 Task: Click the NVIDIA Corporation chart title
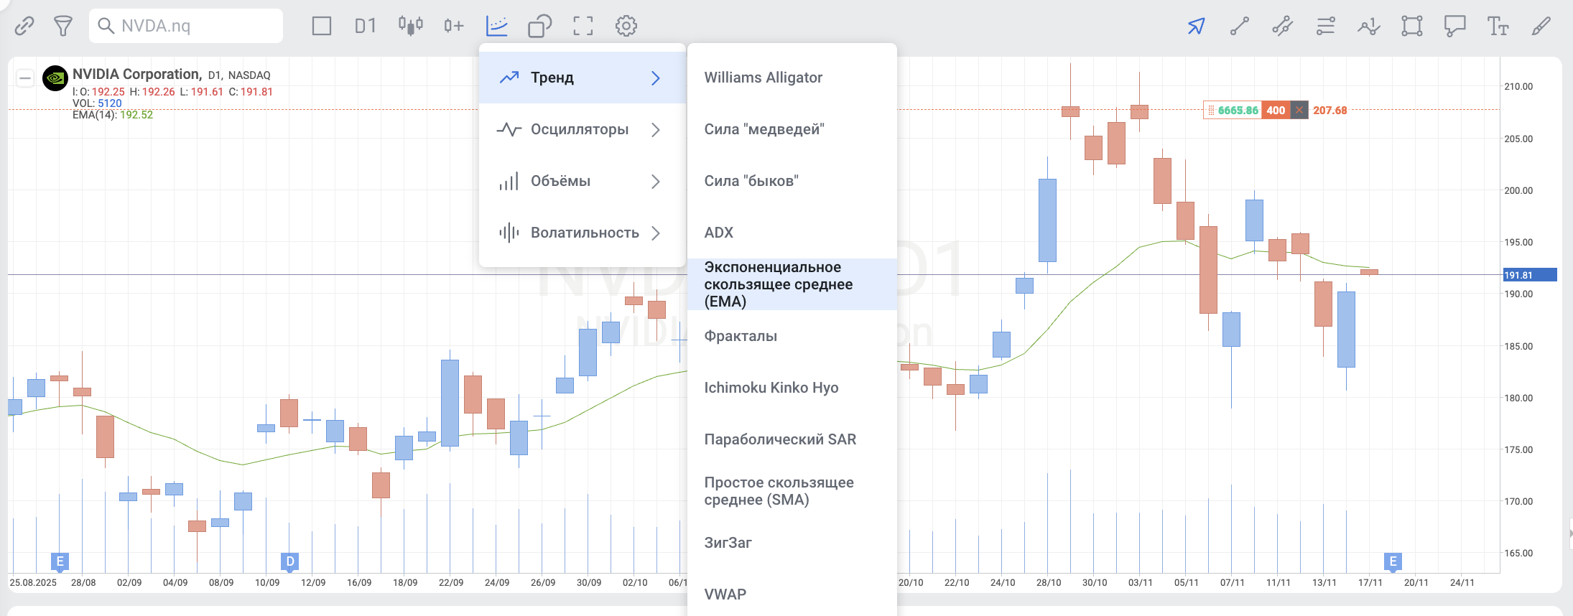[x=136, y=74]
